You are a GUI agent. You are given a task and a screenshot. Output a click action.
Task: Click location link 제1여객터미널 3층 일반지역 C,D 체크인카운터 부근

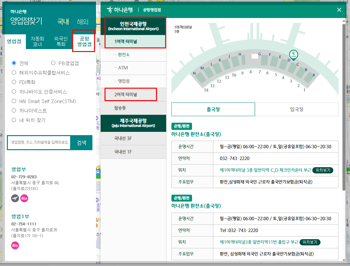tap(265, 170)
